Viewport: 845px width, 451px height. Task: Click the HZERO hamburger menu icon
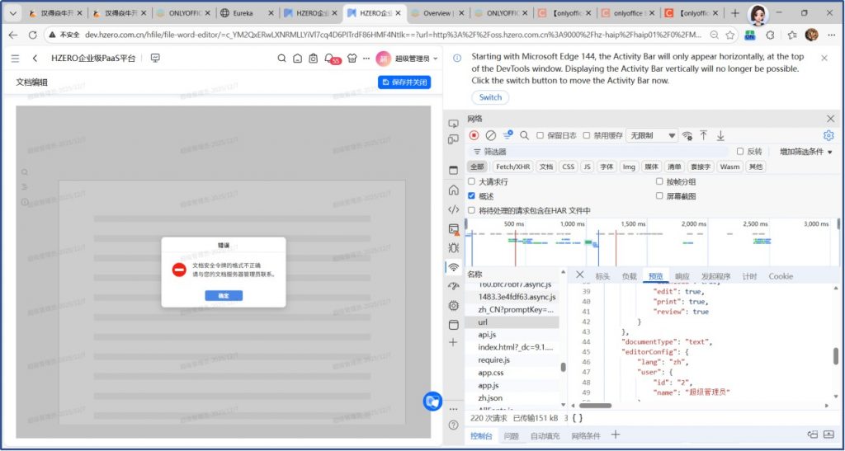(16, 59)
